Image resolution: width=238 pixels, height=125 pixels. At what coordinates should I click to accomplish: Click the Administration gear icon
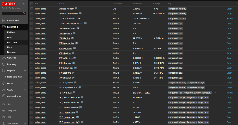point(4,96)
